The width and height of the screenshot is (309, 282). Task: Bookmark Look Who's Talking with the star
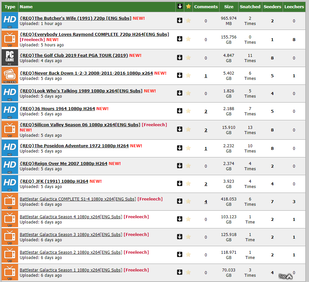188,93
